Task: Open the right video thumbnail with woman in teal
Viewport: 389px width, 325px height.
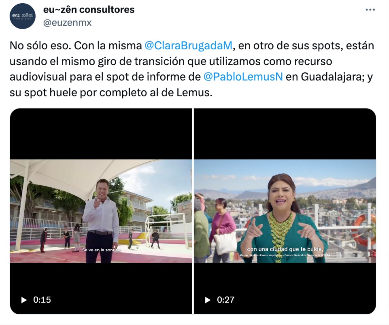Action: pyautogui.click(x=285, y=211)
